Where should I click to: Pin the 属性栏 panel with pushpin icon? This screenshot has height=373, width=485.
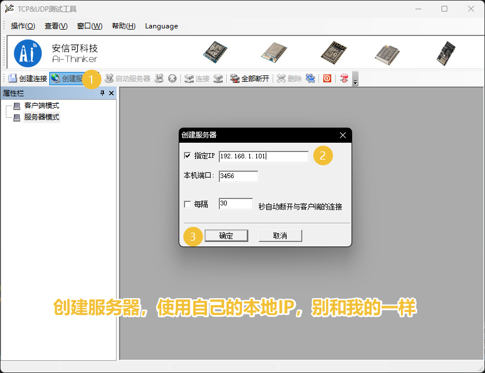pos(102,93)
